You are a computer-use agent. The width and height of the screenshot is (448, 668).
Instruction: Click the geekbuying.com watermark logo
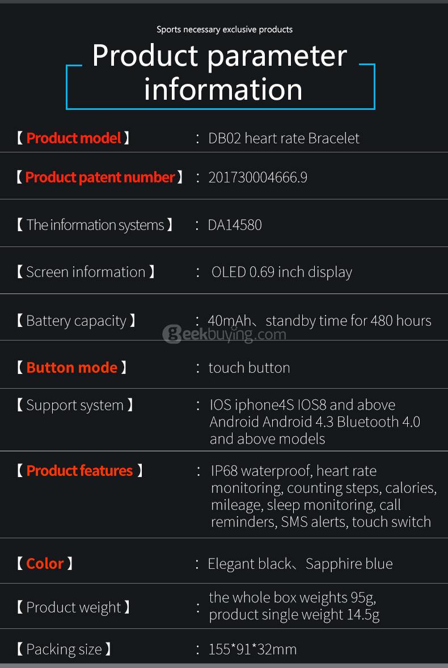coord(224,334)
